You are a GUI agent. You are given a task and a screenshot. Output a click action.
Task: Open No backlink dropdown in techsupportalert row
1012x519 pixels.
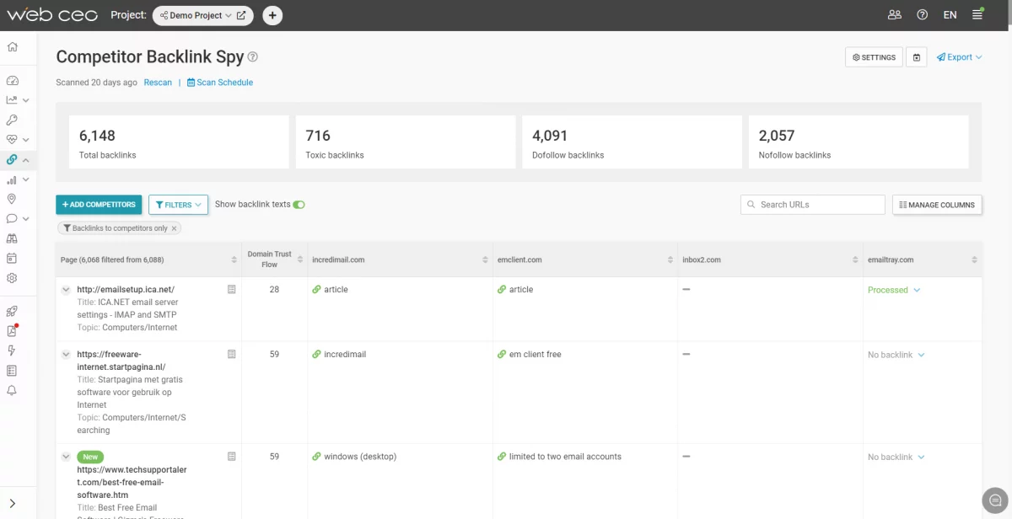pyautogui.click(x=896, y=457)
